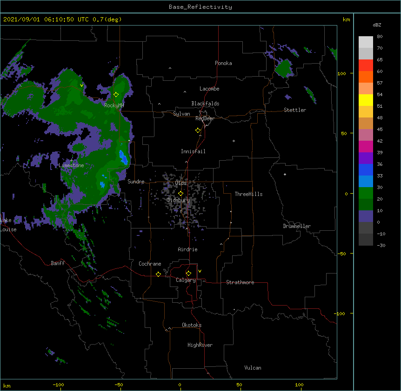Select the dark orange 60-57 dBZ legend swatch
The height and width of the screenshot is (391, 401).
(366, 77)
